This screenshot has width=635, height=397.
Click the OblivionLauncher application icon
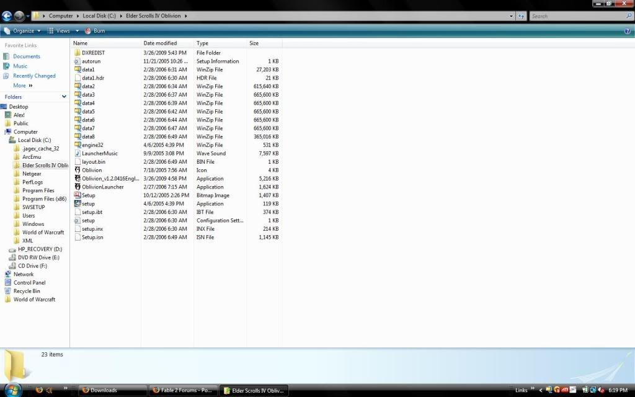[x=78, y=187]
